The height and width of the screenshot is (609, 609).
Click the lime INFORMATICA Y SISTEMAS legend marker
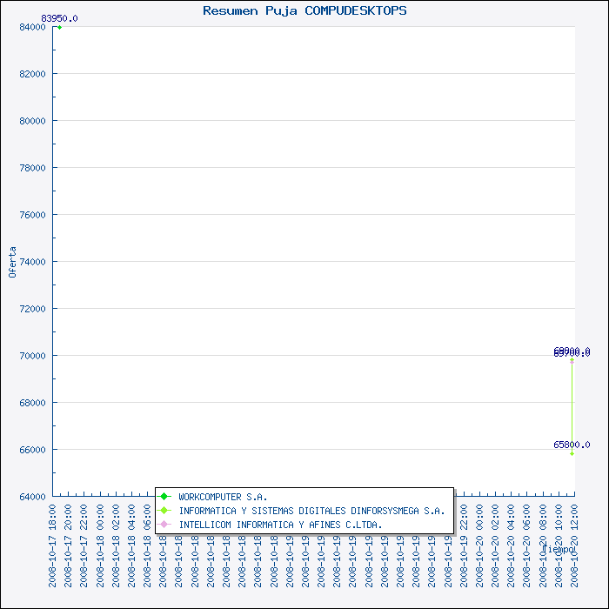164,511
